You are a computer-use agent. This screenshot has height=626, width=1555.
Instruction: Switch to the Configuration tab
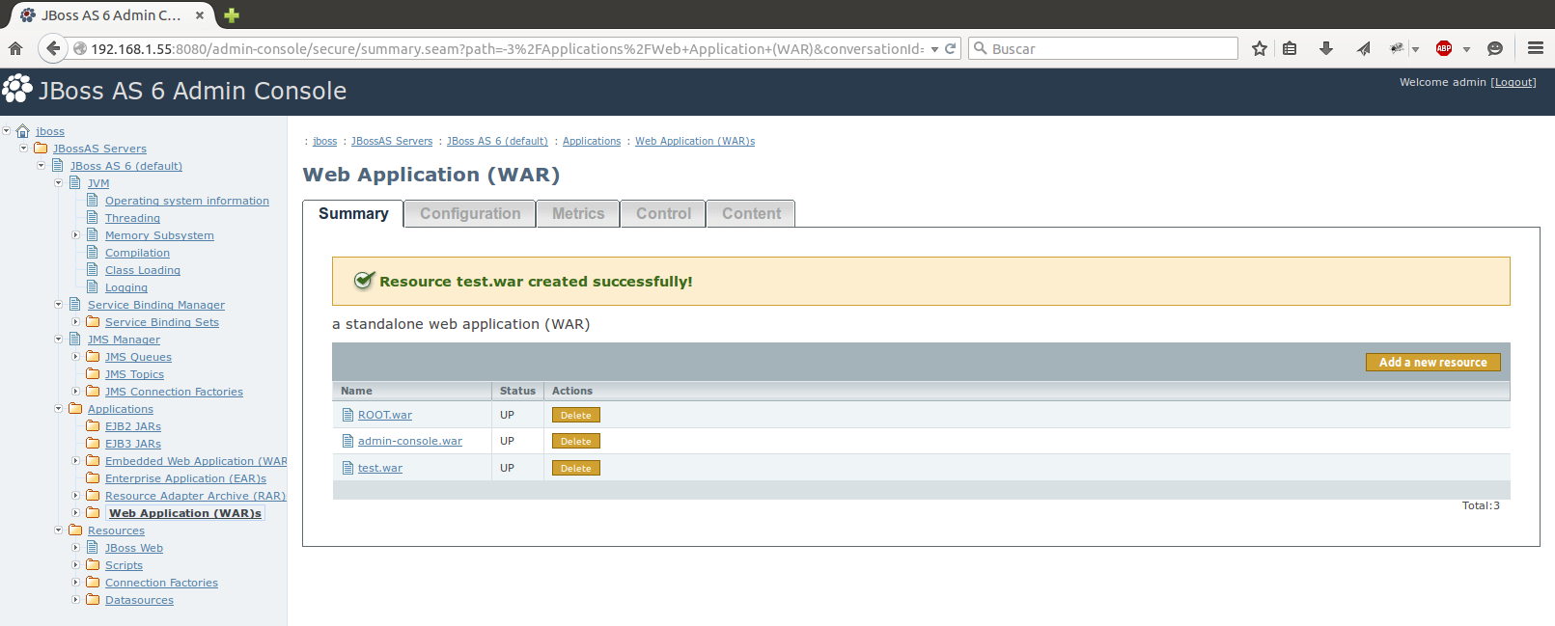pyautogui.click(x=470, y=213)
